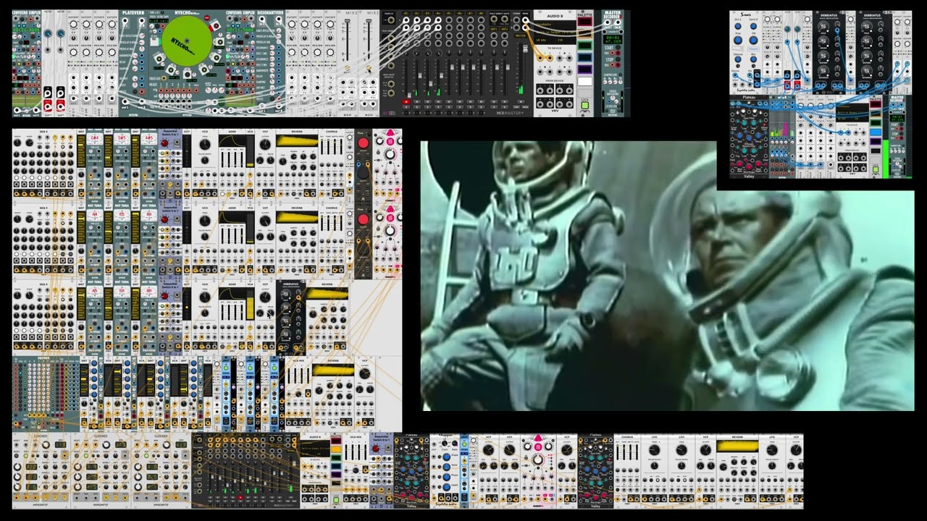Image resolution: width=927 pixels, height=521 pixels.
Task: Click the pink triangle module knob in first row
Action: pyautogui.click(x=390, y=154)
